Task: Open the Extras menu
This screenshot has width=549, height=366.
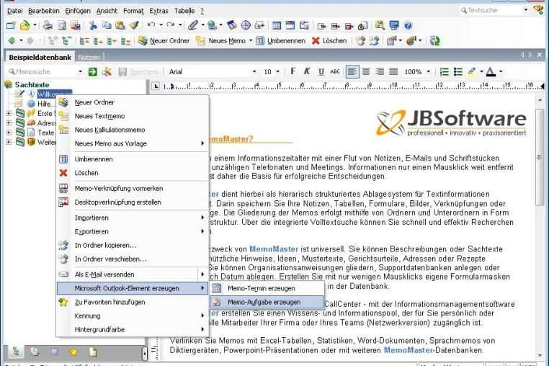Action: tap(159, 11)
